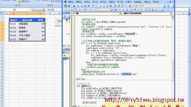Click Reset icon on Debug toolbar
191x107 pixels.
(127, 10)
